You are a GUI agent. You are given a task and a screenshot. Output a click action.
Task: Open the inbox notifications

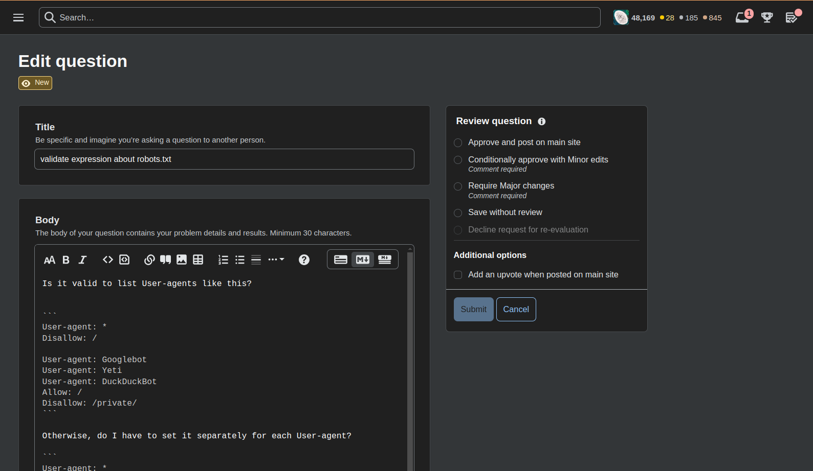(x=743, y=17)
